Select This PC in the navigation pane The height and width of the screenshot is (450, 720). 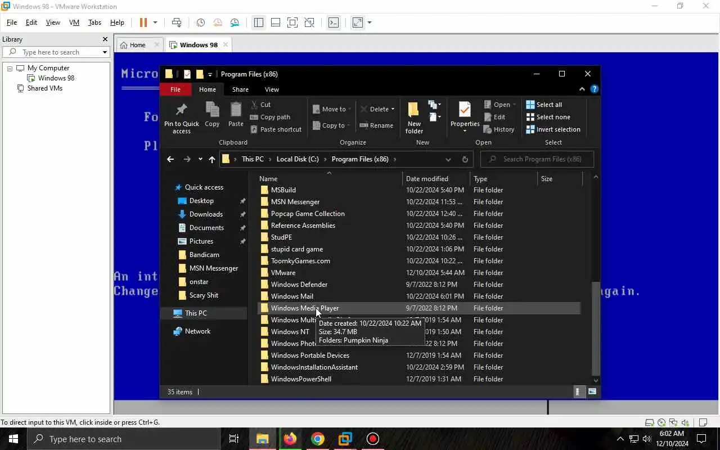pyautogui.click(x=196, y=313)
